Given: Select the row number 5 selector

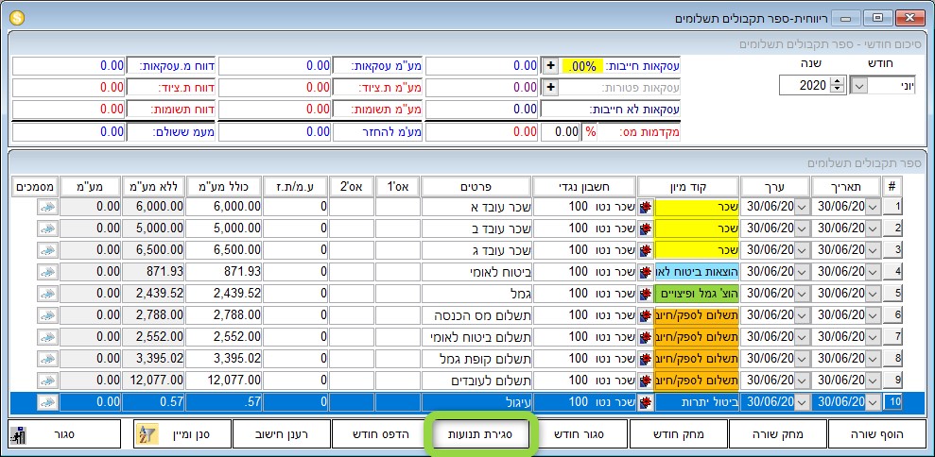Looking at the screenshot, I should click(x=892, y=294).
